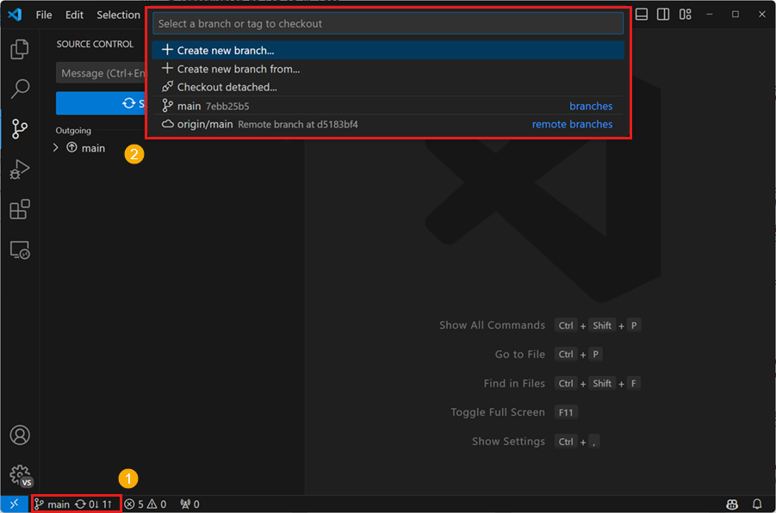Open the Customize Layout dropdown
This screenshot has height=513, width=776.
point(686,14)
